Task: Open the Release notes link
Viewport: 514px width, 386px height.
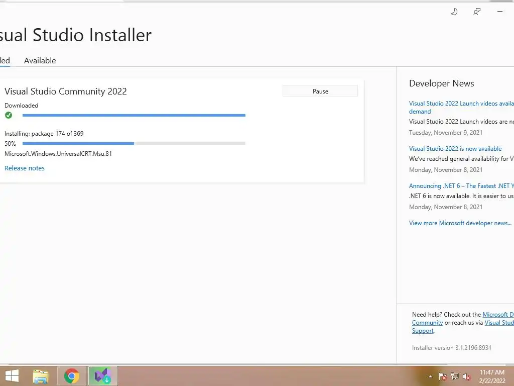Action: point(25,168)
